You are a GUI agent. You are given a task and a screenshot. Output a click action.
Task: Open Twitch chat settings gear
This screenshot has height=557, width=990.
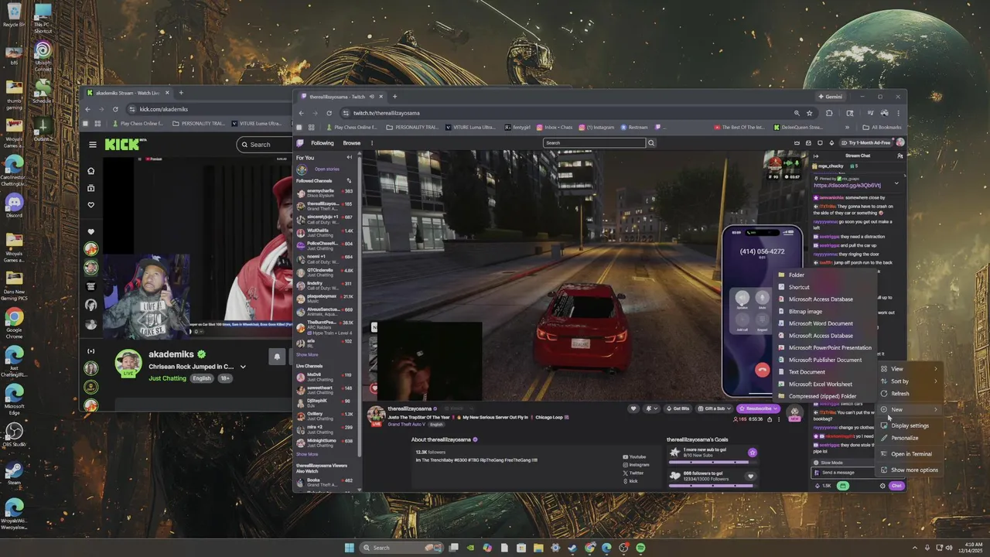coord(882,486)
